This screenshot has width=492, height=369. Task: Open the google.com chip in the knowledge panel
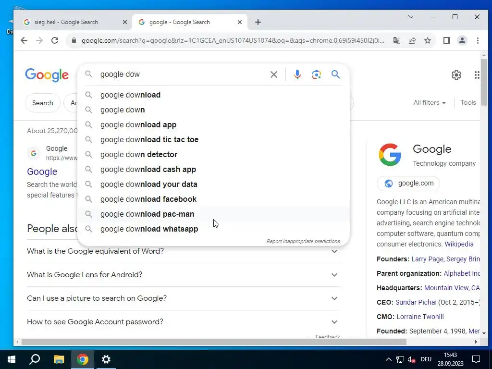pyautogui.click(x=408, y=183)
